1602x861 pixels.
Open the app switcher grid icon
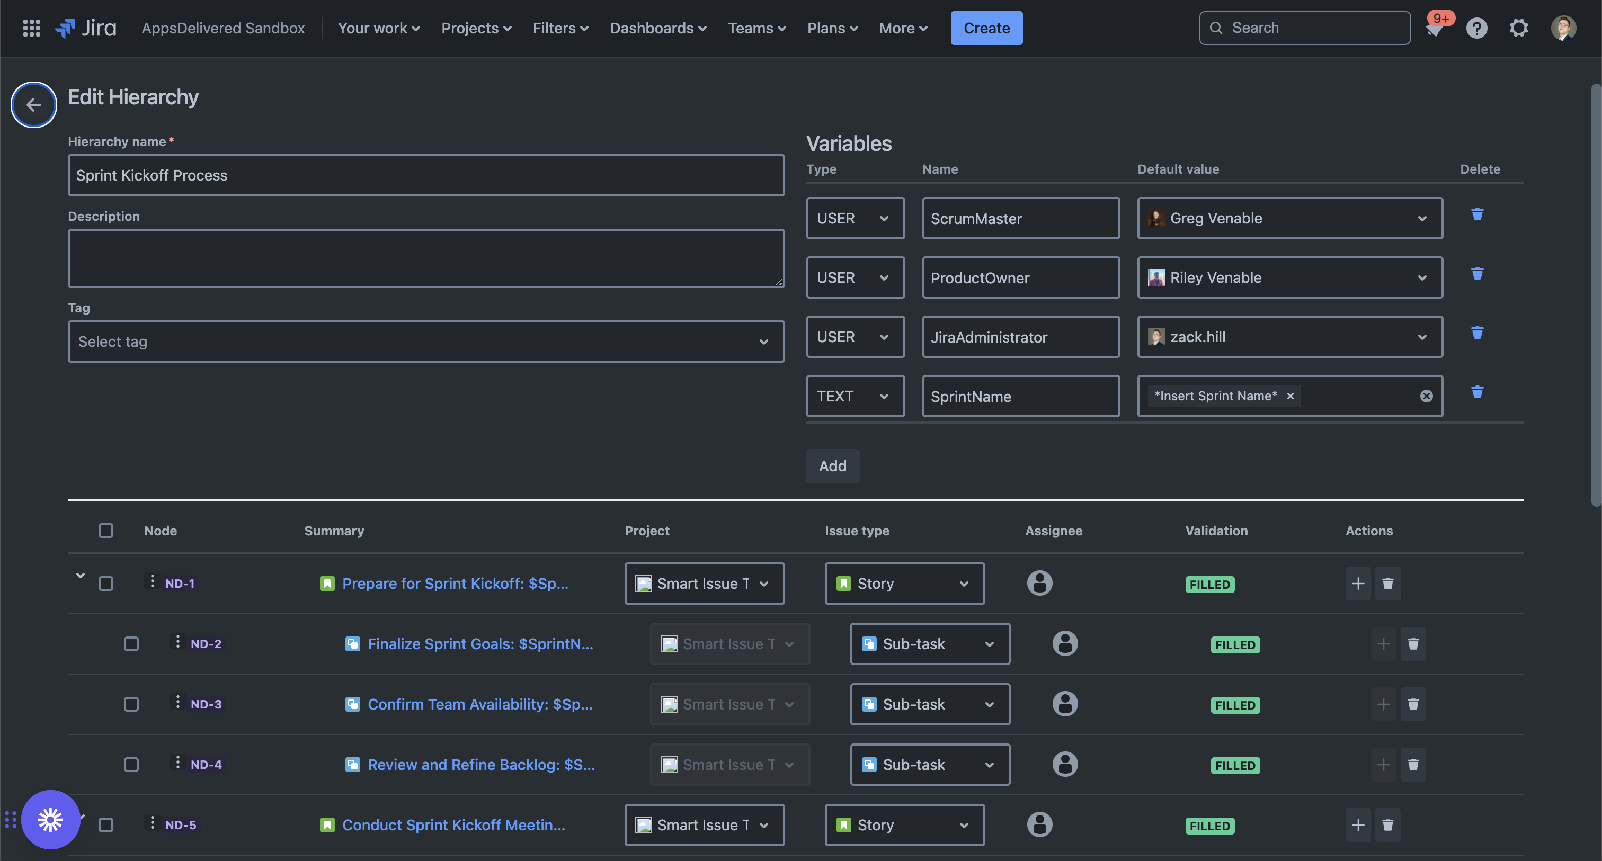click(x=31, y=28)
